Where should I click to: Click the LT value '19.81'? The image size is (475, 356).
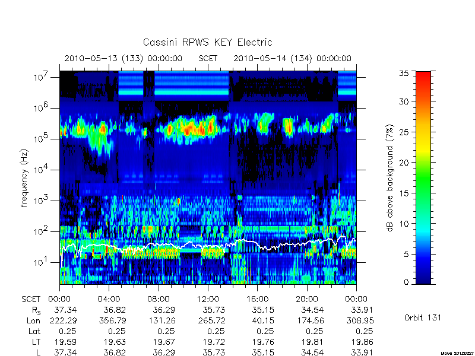(313, 342)
